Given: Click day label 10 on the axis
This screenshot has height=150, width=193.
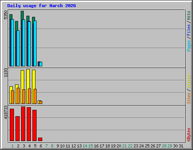Looking at the screenshot, I should (x=62, y=146).
